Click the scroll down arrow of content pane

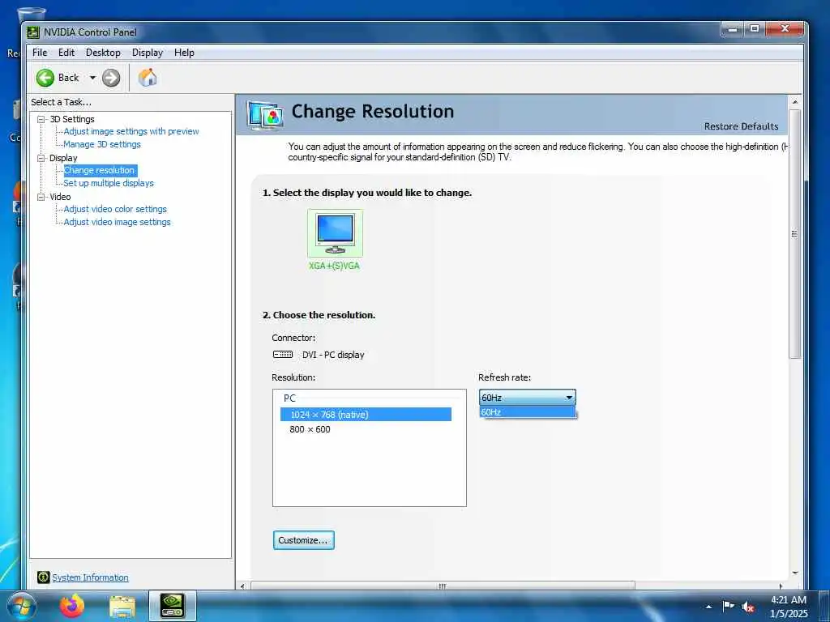pyautogui.click(x=794, y=573)
